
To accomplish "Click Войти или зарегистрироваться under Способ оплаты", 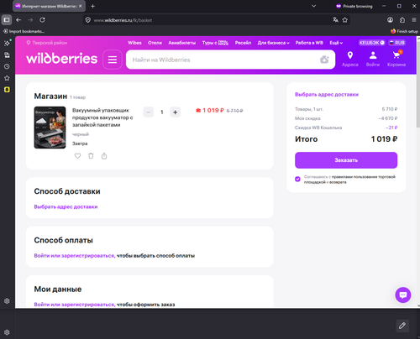I will (75, 256).
